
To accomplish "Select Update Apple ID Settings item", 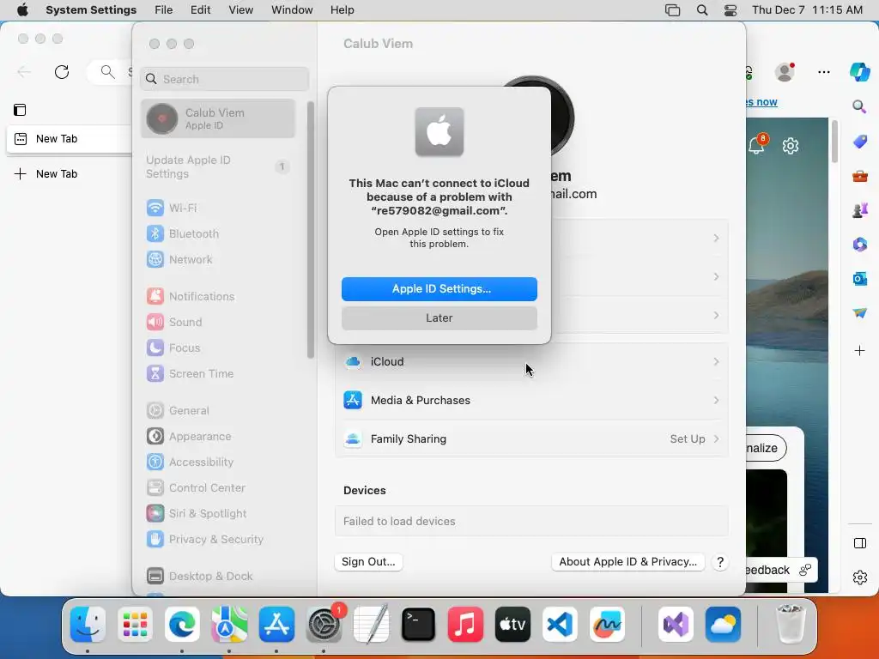I will [218, 167].
